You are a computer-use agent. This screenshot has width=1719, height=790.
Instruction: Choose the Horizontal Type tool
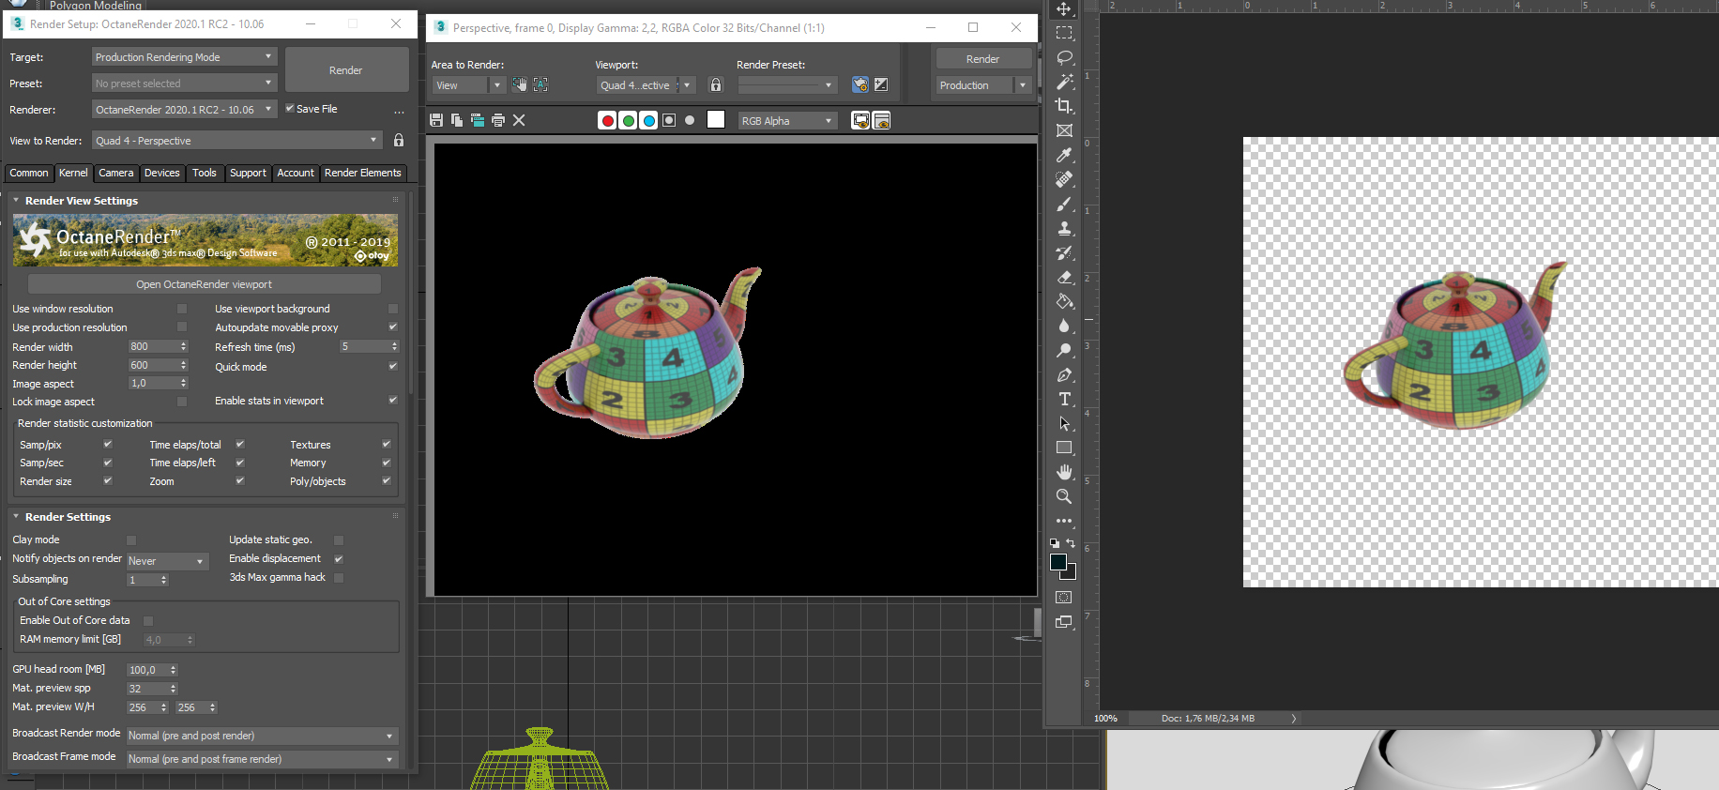pos(1064,399)
